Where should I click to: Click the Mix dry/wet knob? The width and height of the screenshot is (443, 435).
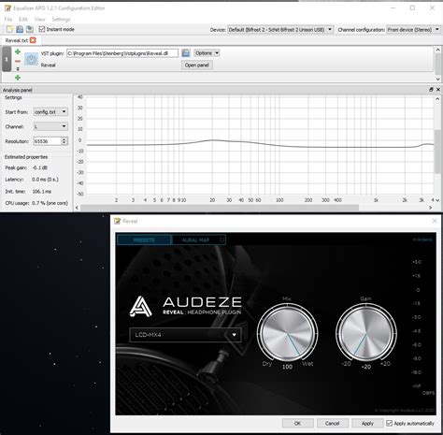click(287, 333)
